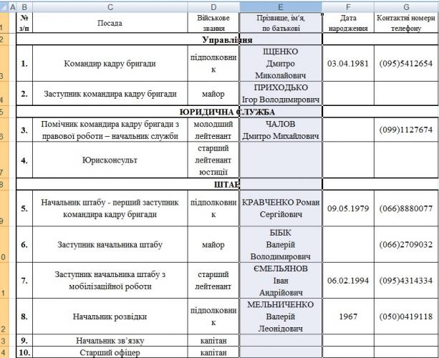Select column G header
The height and width of the screenshot is (358, 439).
pyautogui.click(x=405, y=5)
